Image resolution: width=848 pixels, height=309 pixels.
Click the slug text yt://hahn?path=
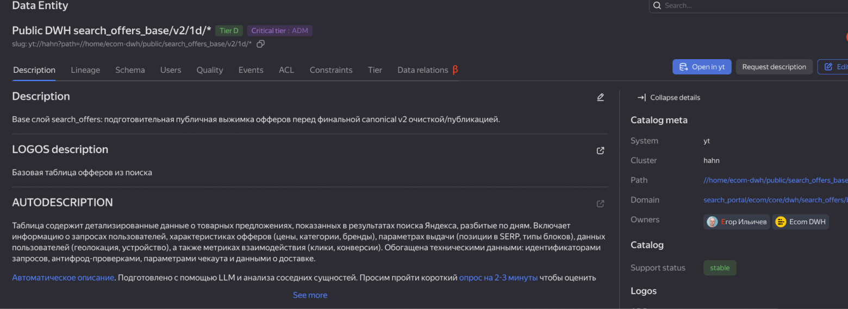tap(132, 44)
